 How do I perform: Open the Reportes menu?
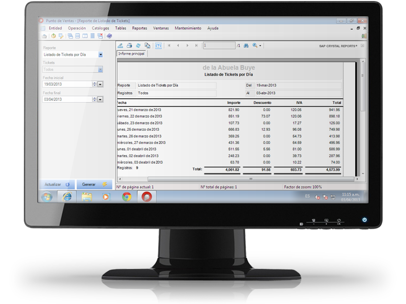coord(140,28)
